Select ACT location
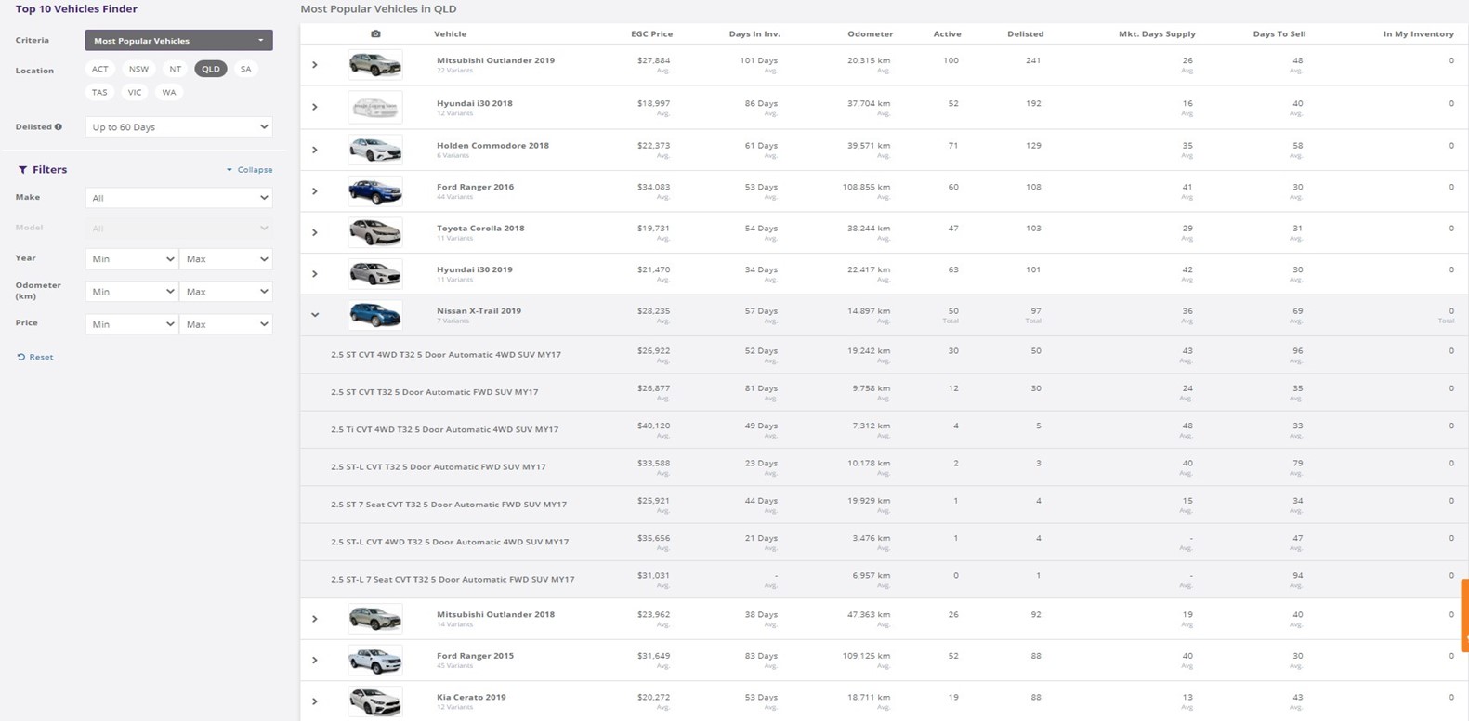The image size is (1469, 721). (99, 69)
